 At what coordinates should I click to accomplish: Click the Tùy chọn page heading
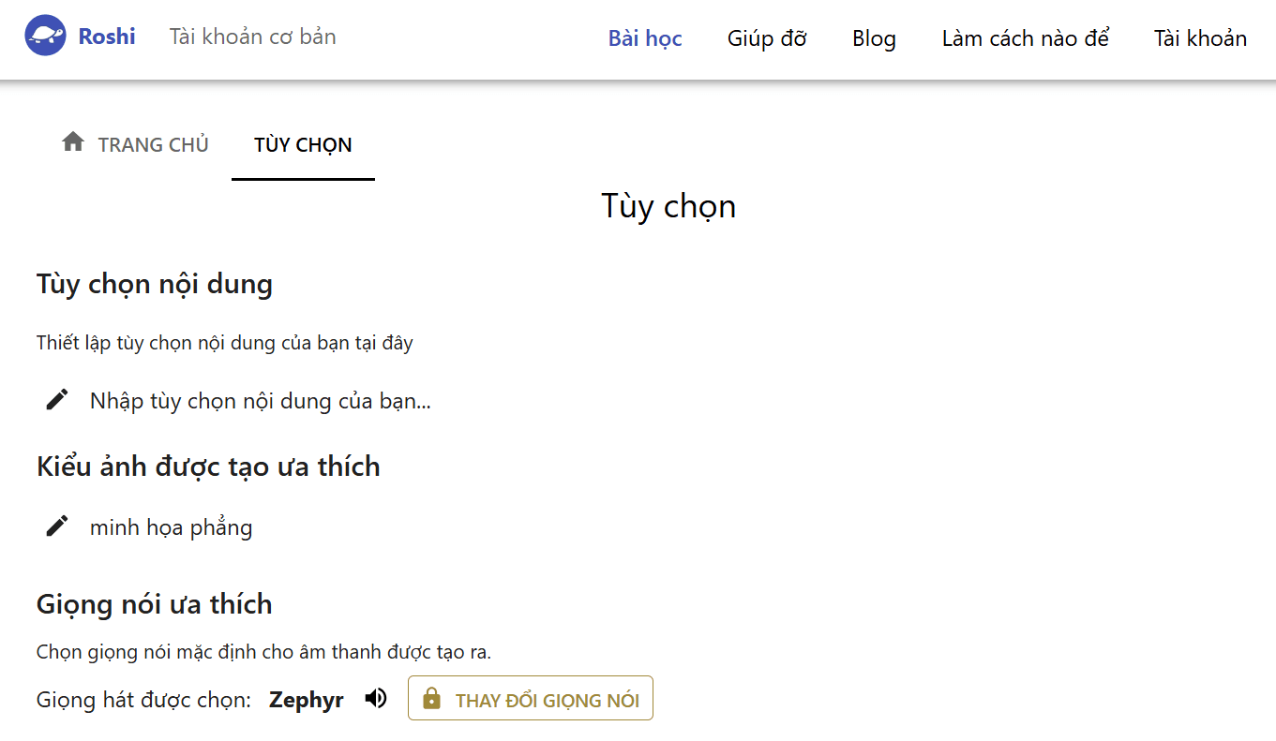668,206
